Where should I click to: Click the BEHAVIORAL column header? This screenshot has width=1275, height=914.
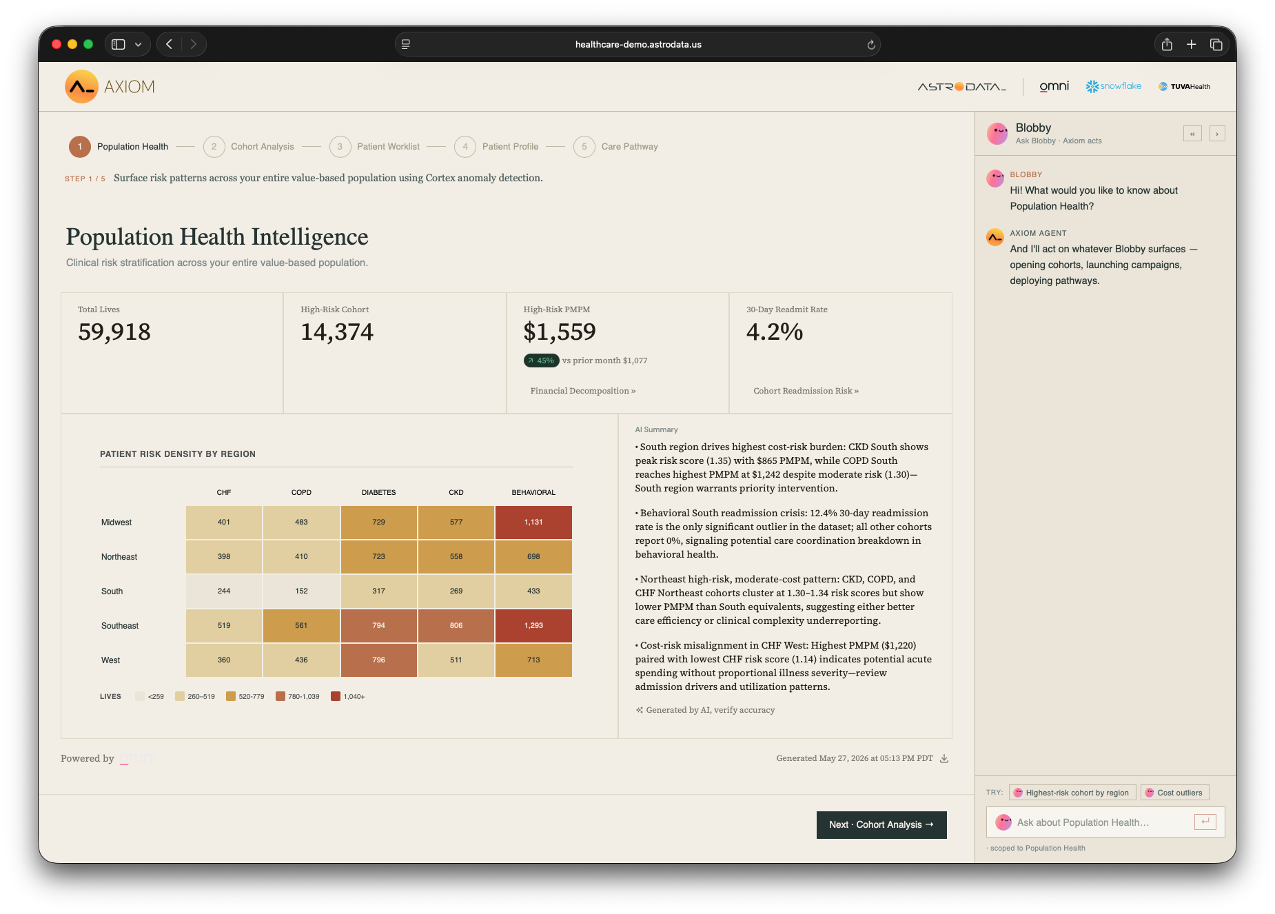tap(533, 492)
